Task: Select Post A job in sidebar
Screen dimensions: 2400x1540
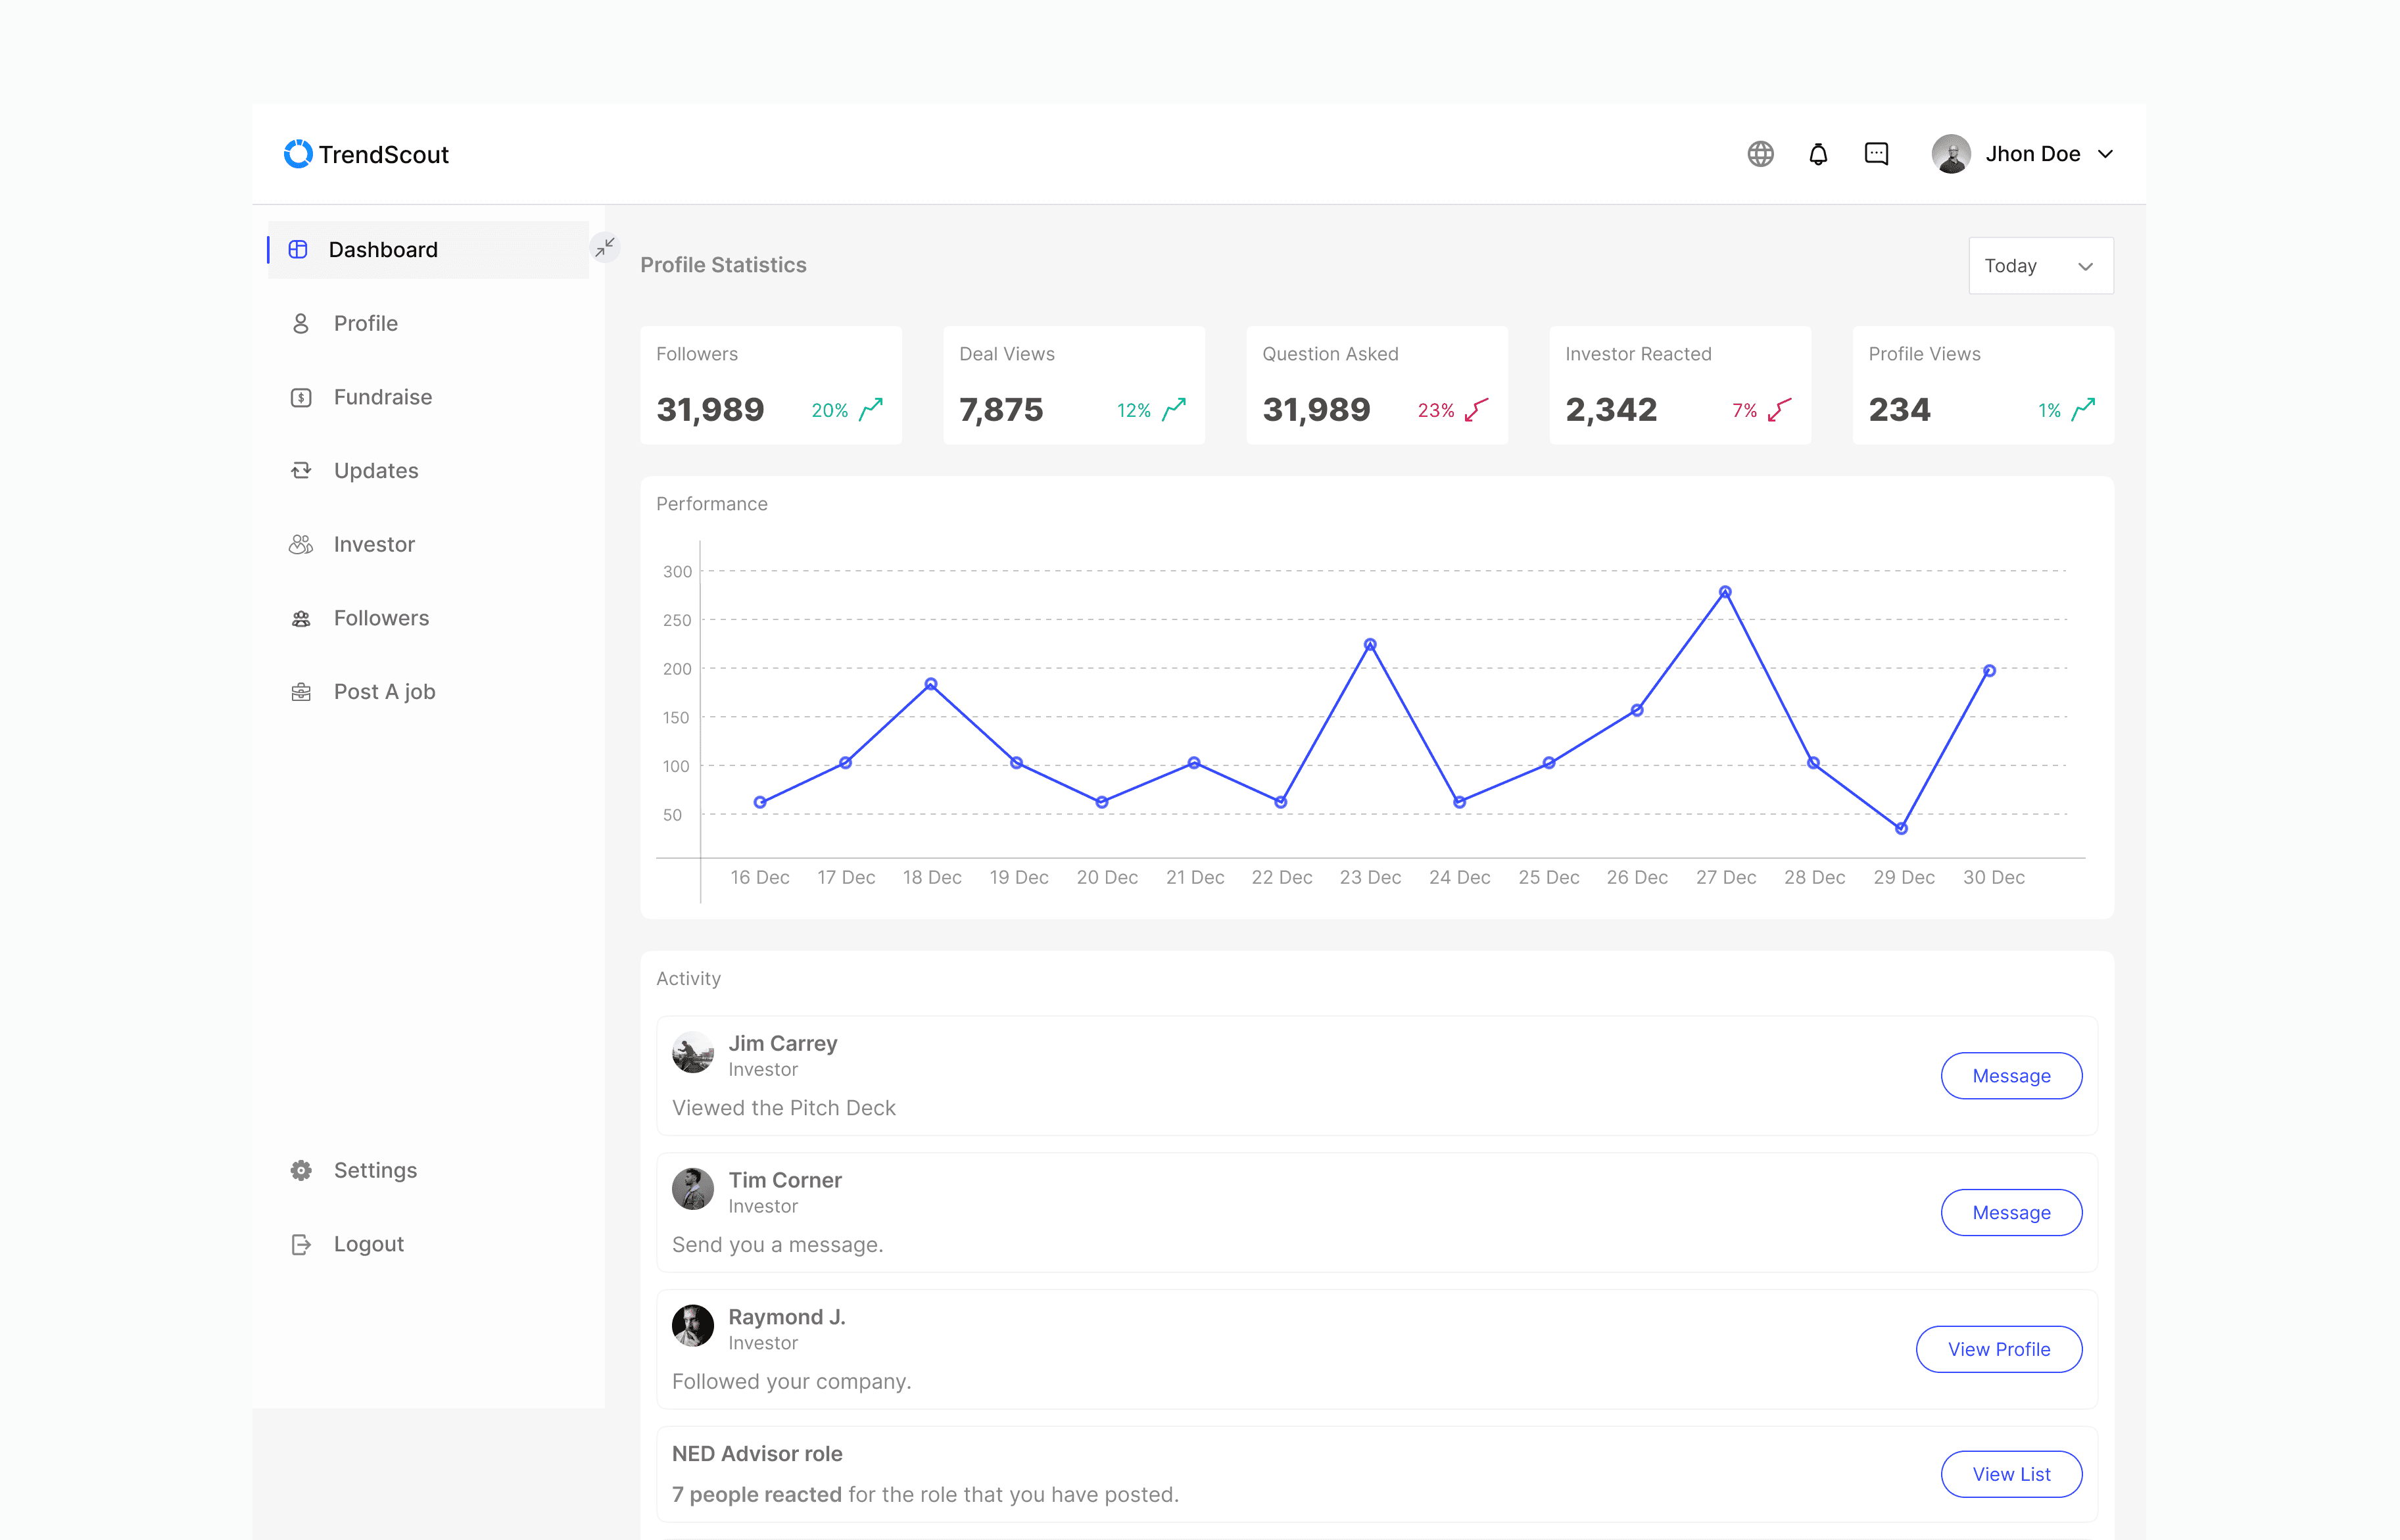Action: (384, 692)
